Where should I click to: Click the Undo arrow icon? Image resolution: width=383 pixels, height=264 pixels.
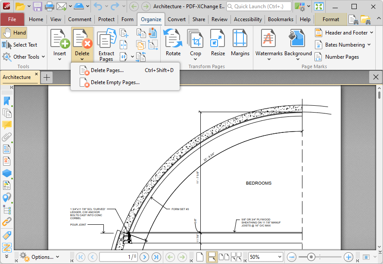click(x=98, y=6)
